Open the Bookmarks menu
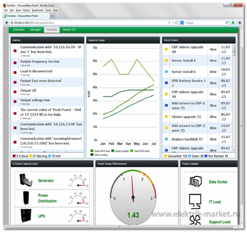Viewport: 247px width, 232px height. (38, 10)
